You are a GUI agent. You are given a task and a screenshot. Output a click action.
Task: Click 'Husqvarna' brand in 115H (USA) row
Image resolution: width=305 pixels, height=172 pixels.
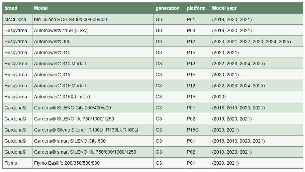17,30
